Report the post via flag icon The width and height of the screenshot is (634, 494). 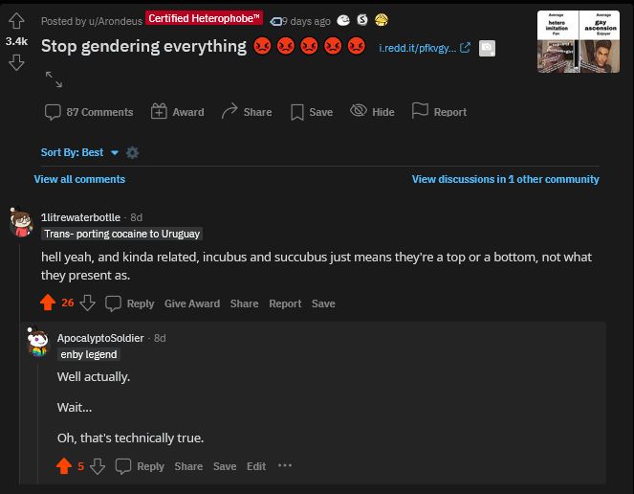point(439,111)
